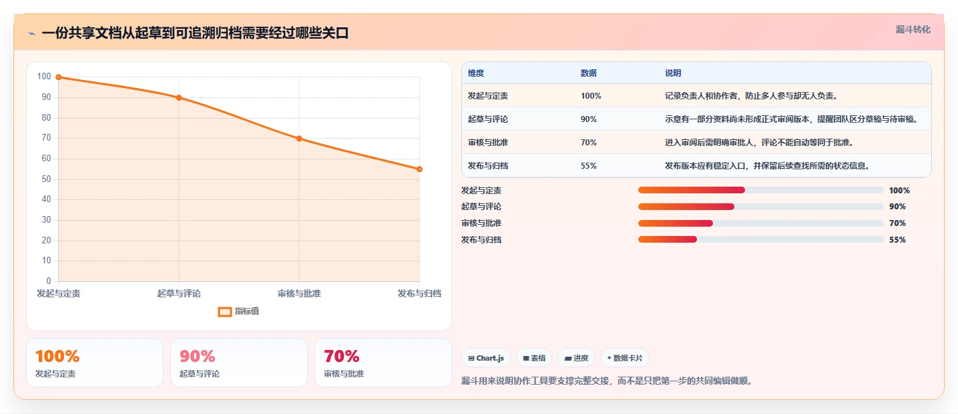The image size is (958, 414).
Task: Open the 100% 发起与定责 stat card
Action: [x=95, y=363]
